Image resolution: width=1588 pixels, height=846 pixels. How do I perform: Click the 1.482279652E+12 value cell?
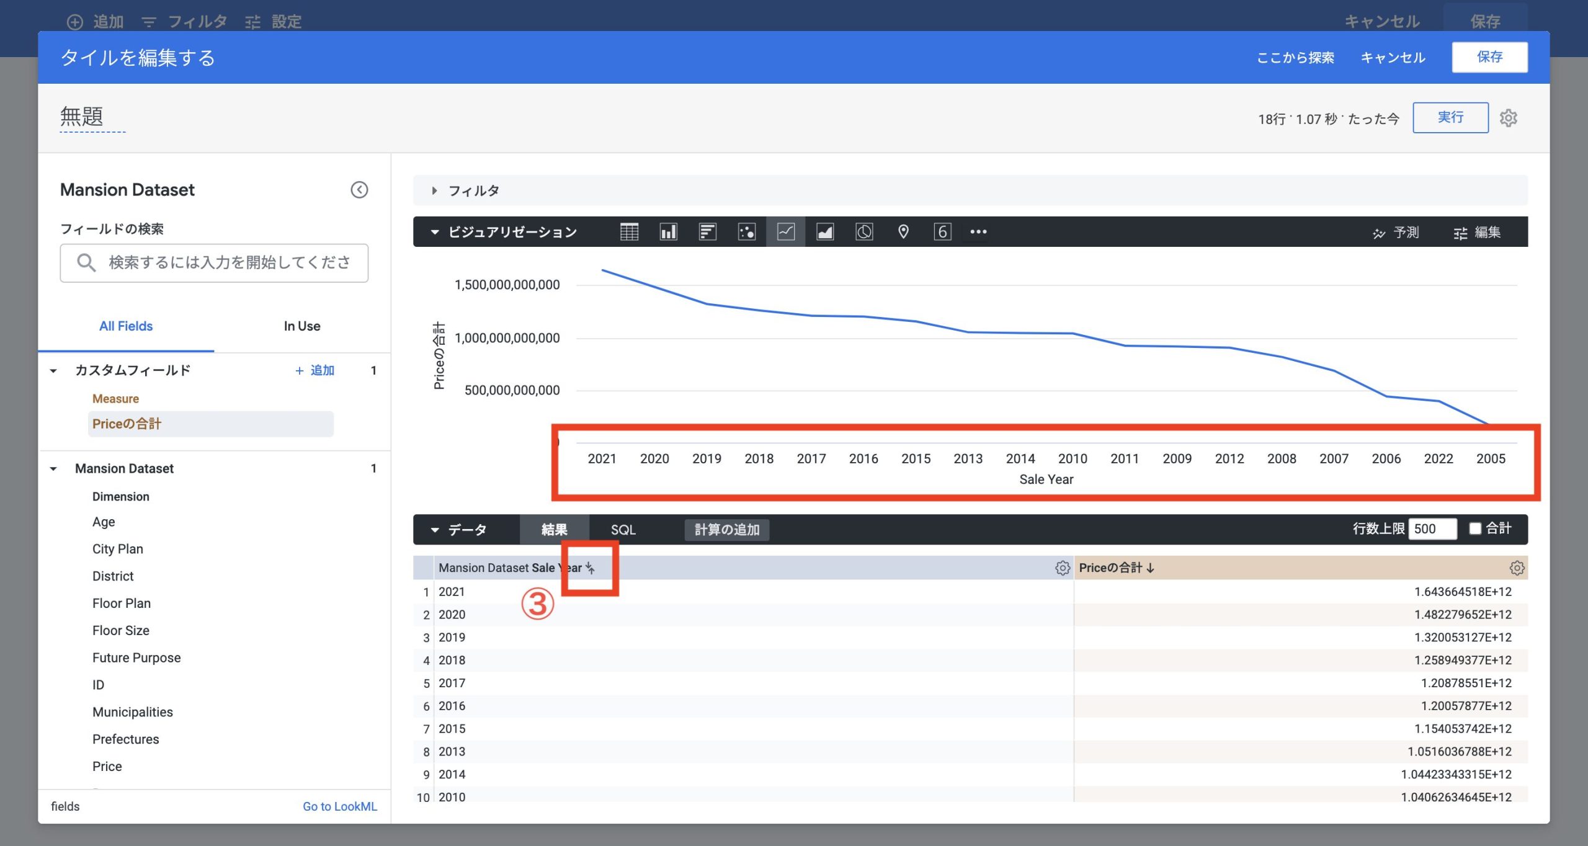coord(1301,615)
